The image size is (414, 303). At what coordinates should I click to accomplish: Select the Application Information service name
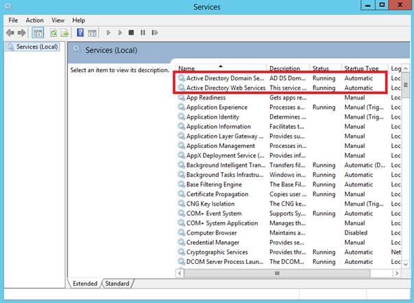click(x=219, y=126)
